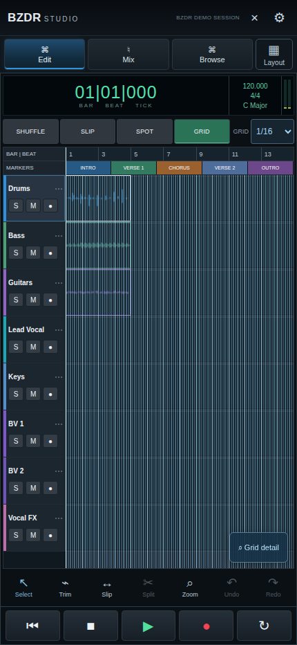The image size is (297, 645).
Task: Open the settings gear icon
Action: coord(279,18)
